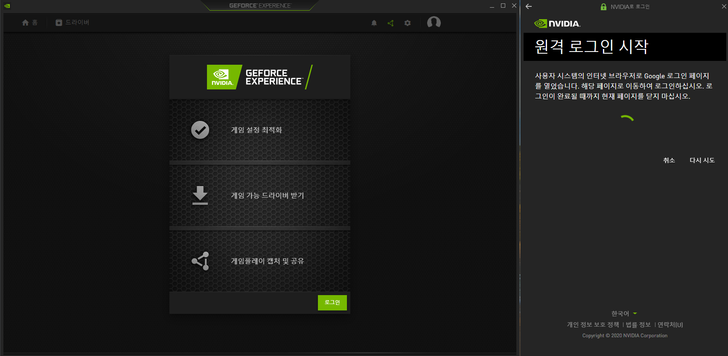Switch to the Drivers tab
728x356 pixels.
pos(72,23)
